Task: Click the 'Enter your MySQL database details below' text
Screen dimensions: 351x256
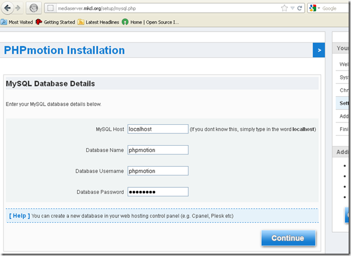Action: coord(54,104)
